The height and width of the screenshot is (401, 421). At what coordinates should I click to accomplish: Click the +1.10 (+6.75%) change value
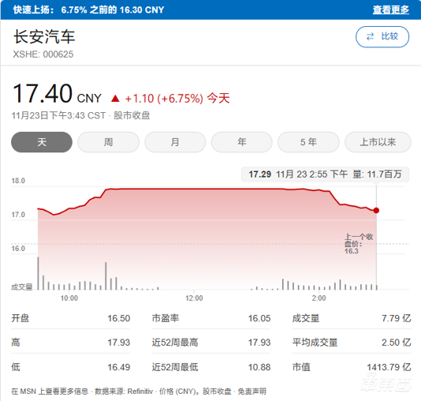pos(164,99)
